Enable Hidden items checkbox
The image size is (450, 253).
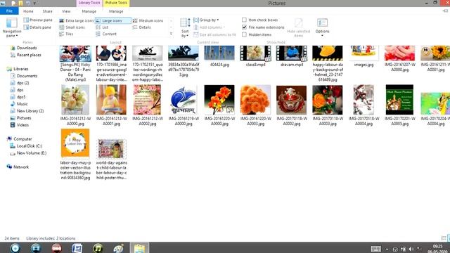[257, 34]
